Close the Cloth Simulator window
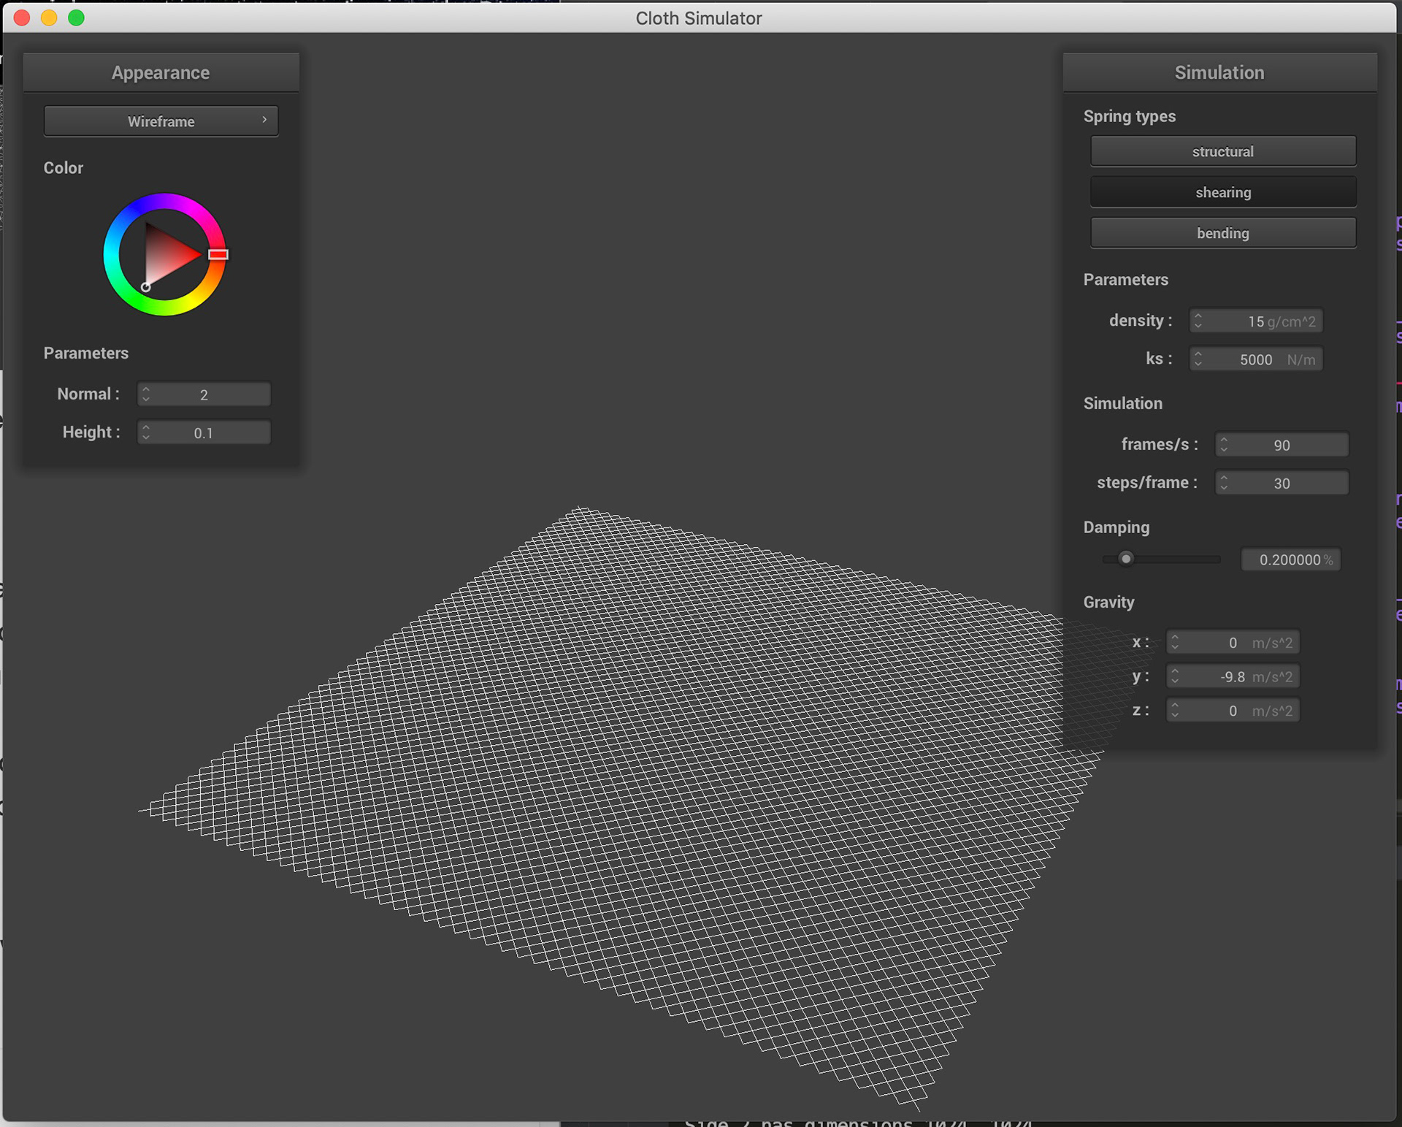The image size is (1402, 1127). [22, 18]
